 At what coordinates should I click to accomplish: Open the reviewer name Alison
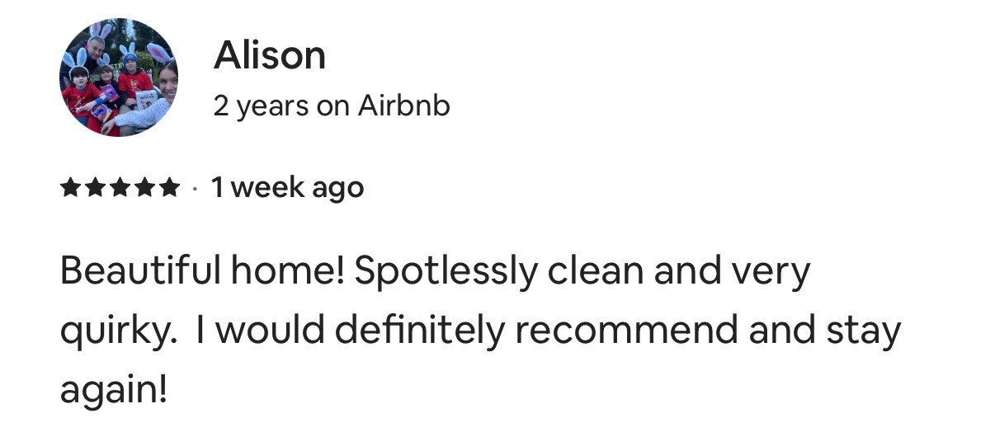click(x=269, y=56)
